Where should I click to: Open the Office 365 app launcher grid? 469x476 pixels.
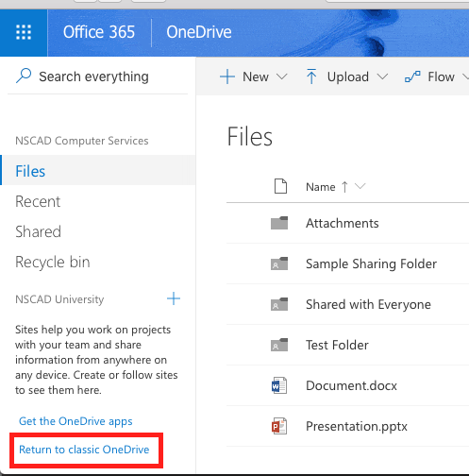(24, 32)
